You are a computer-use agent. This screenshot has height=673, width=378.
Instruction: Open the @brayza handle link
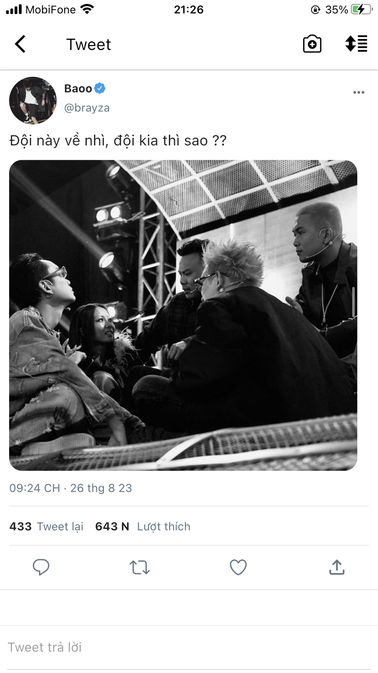(87, 108)
